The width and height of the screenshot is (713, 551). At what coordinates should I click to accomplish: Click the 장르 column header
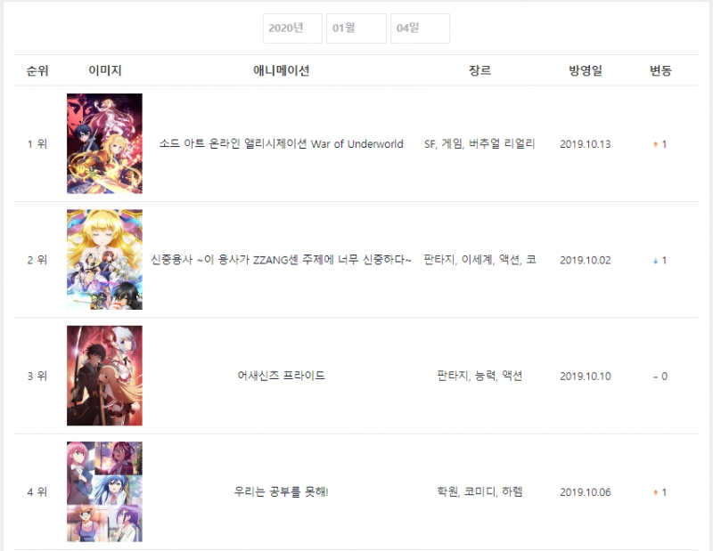[479, 70]
